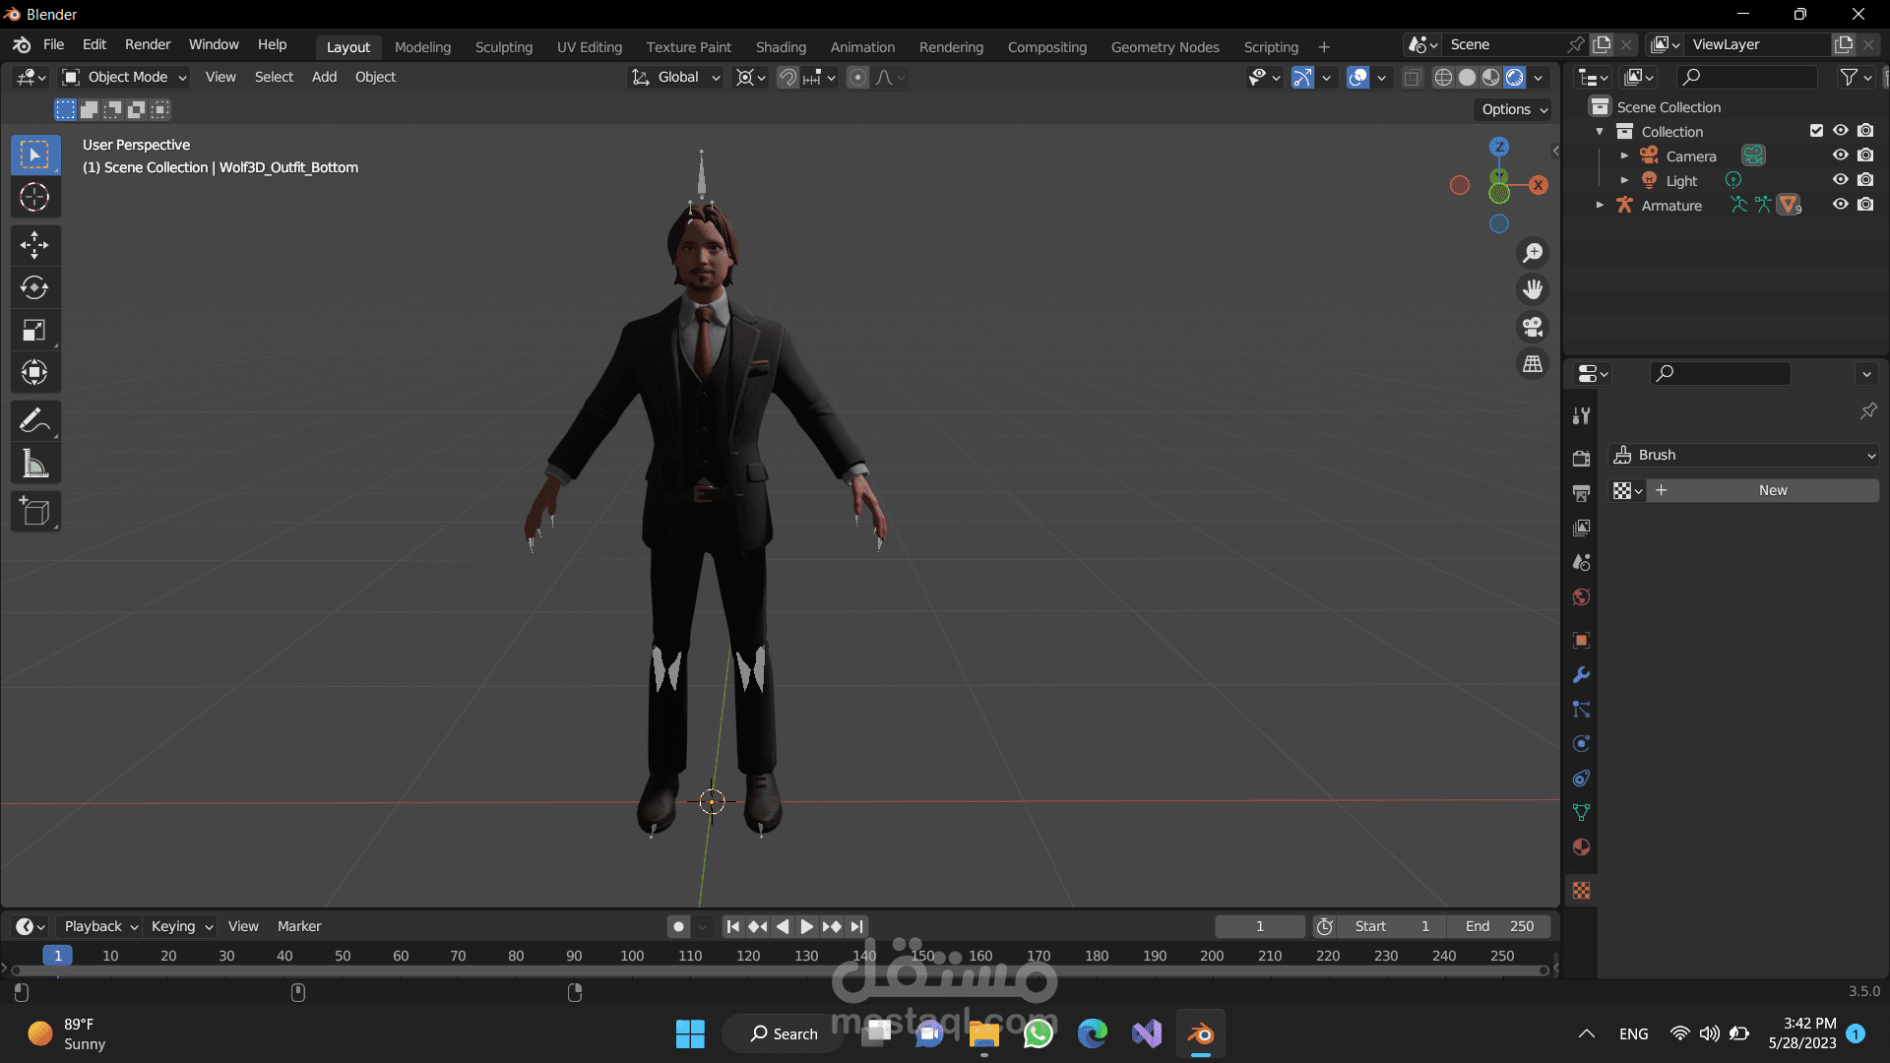Screen dimensions: 1890x1063
Task: Select the Rotate tool
Action: 34,287
